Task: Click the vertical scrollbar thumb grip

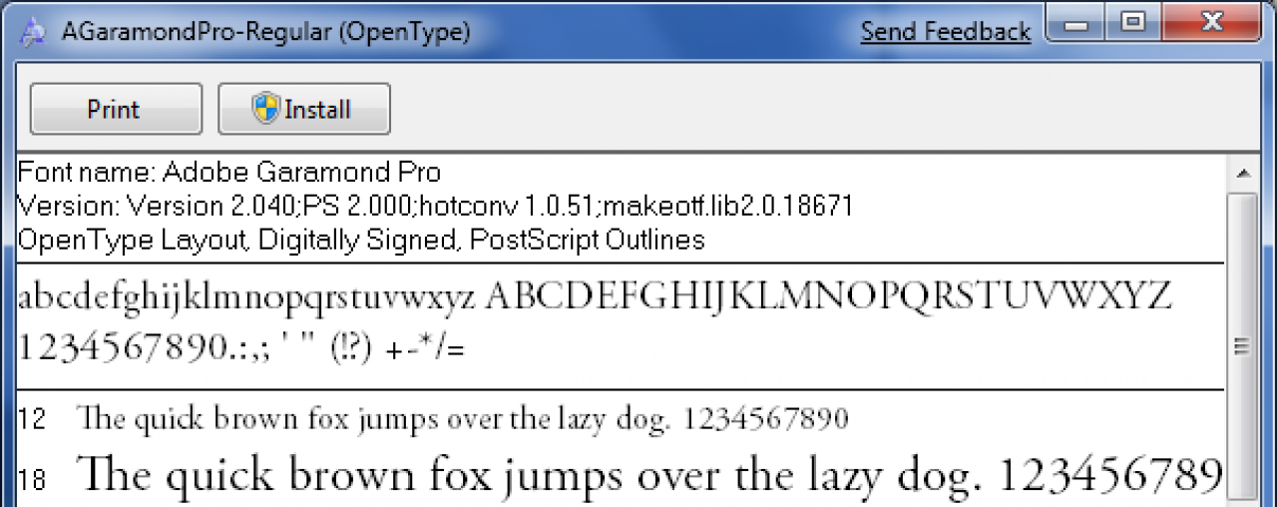Action: coord(1243,346)
